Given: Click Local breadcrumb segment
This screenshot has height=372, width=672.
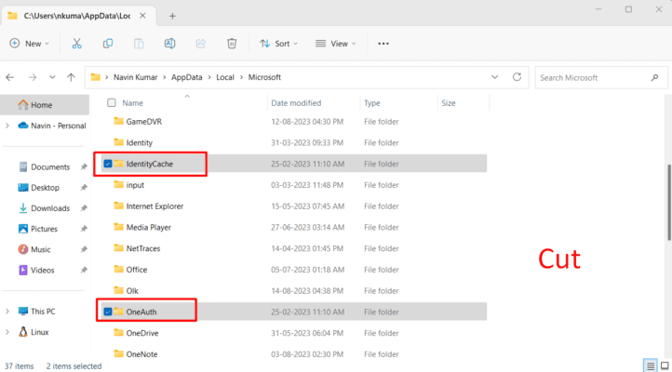Looking at the screenshot, I should 225,77.
